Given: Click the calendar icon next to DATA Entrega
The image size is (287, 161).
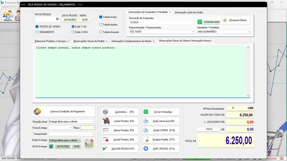Looking at the screenshot, I should pos(51,146).
